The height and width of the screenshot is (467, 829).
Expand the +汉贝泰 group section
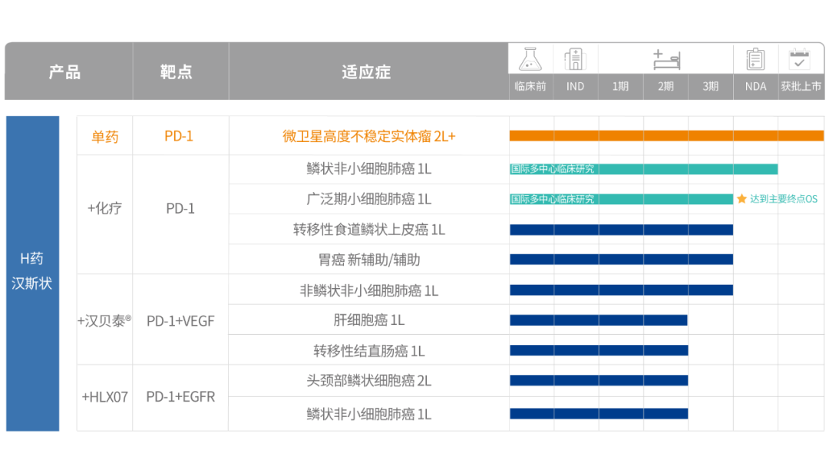tap(104, 321)
